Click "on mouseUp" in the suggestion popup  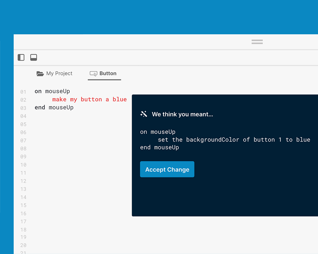coord(158,132)
